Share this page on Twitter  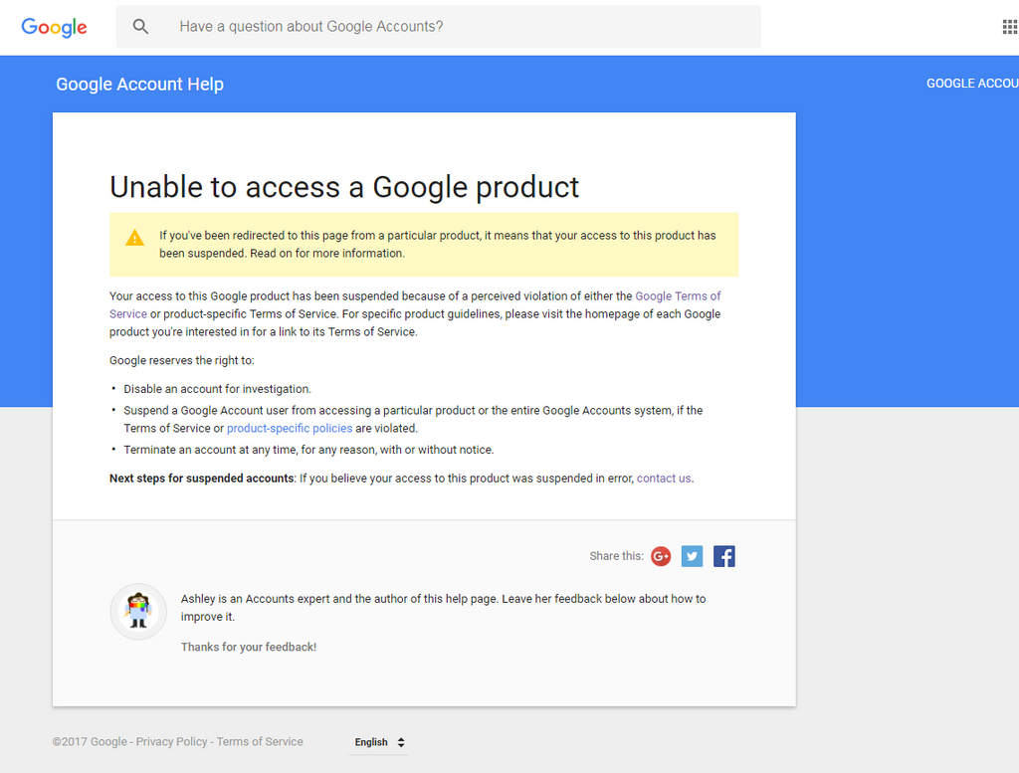692,556
